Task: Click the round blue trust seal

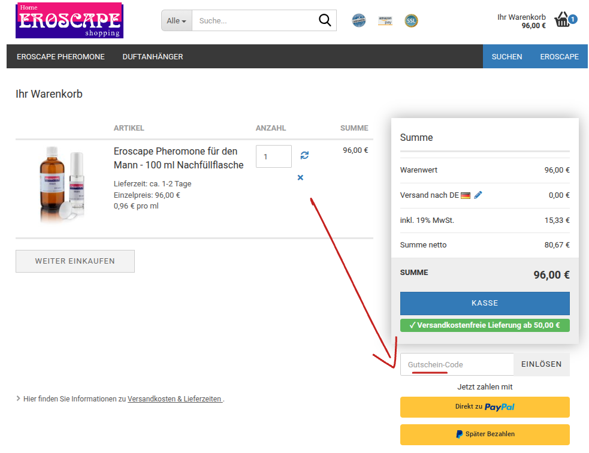Action: point(359,21)
